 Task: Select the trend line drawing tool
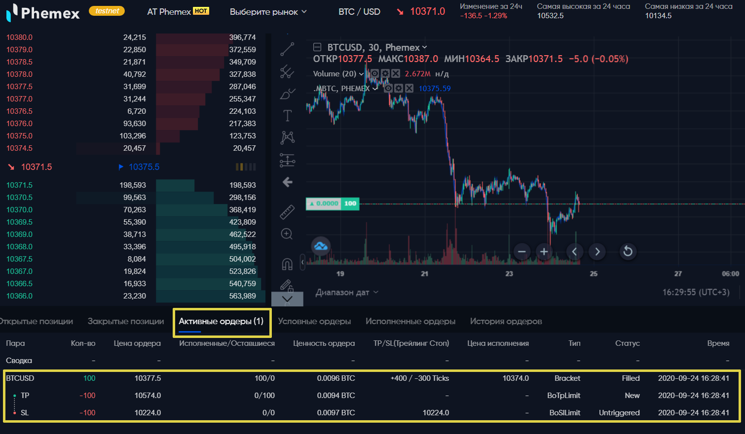287,49
